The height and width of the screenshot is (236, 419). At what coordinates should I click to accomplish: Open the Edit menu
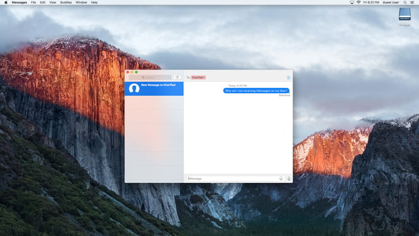click(x=43, y=3)
